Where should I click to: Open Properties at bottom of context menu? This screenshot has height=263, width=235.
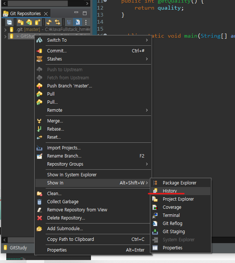92,250
